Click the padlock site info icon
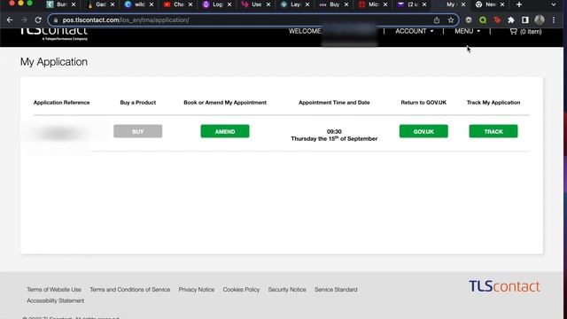Screen dimensions: 567x319 point(55,20)
